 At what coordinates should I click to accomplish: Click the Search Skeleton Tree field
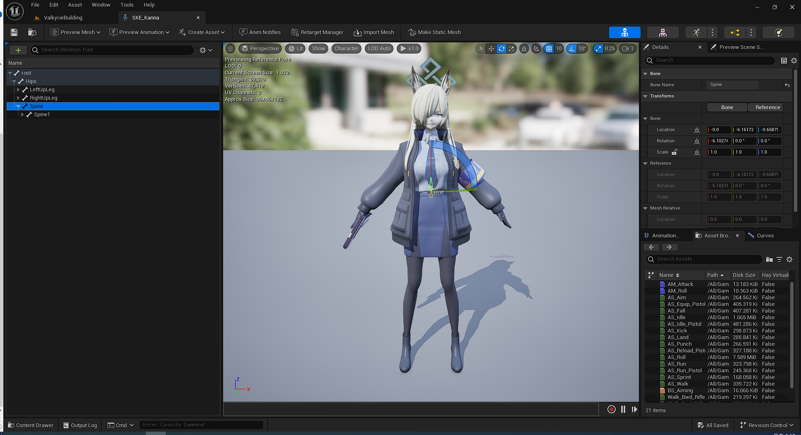112,50
